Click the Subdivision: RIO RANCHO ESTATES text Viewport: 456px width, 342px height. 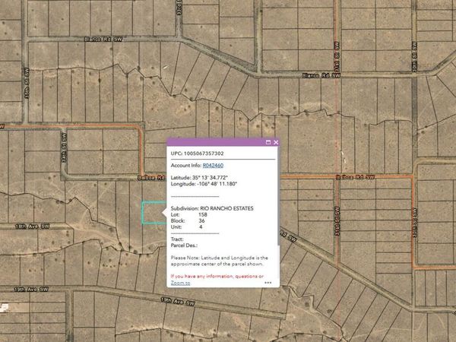[212, 208]
